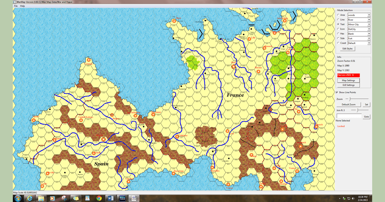Click the Munich city icon
This screenshot has height=202, width=385.
(x=316, y=127)
